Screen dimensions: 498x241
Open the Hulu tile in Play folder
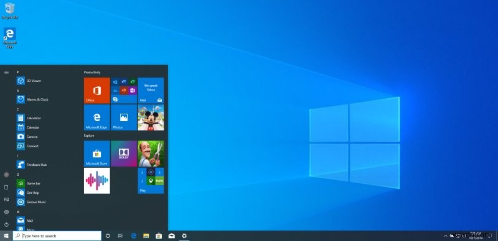tap(160, 181)
